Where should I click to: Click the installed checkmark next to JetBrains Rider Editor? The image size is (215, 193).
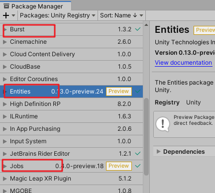click(138, 154)
